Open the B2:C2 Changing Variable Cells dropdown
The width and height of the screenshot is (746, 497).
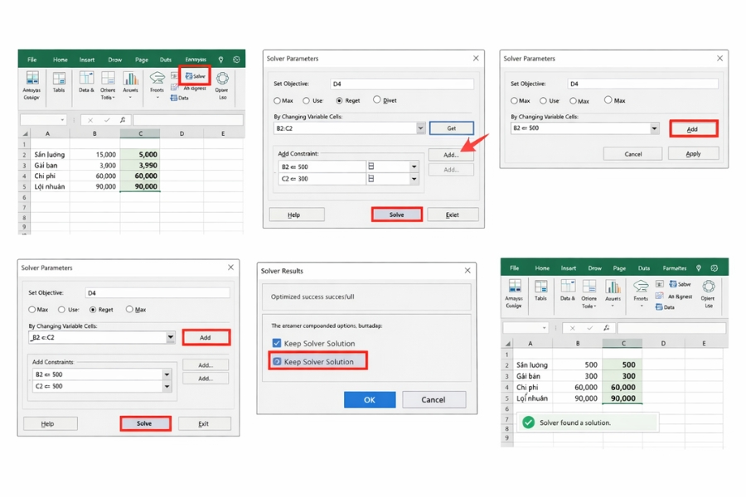pos(420,128)
